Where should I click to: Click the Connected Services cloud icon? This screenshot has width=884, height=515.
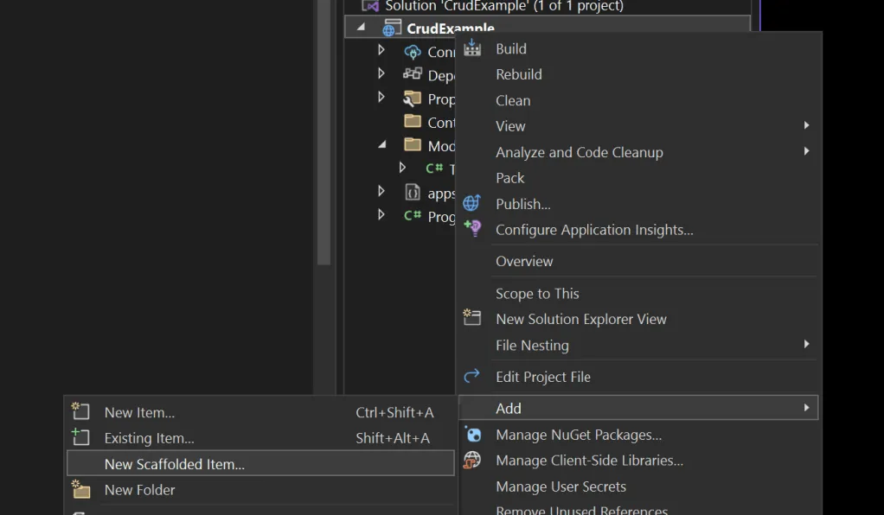[x=413, y=52]
